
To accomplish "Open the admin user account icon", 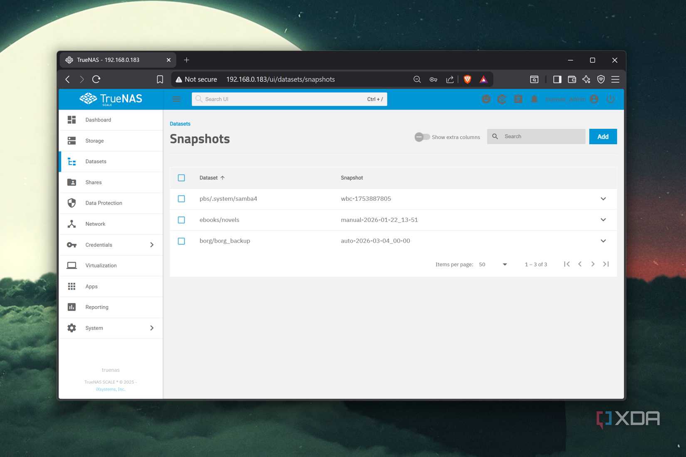I will (x=594, y=99).
